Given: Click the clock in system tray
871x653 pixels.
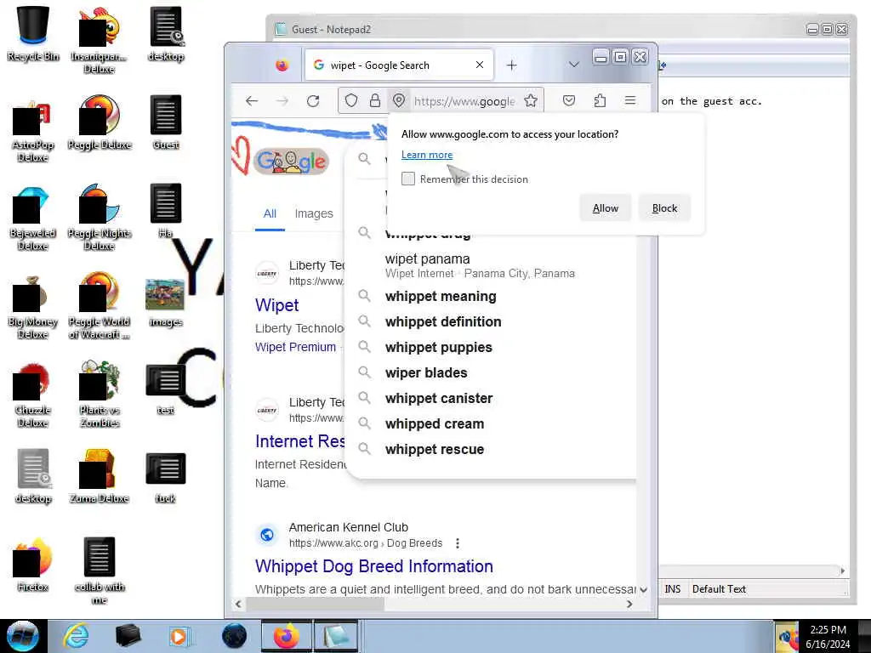Looking at the screenshot, I should tap(828, 636).
